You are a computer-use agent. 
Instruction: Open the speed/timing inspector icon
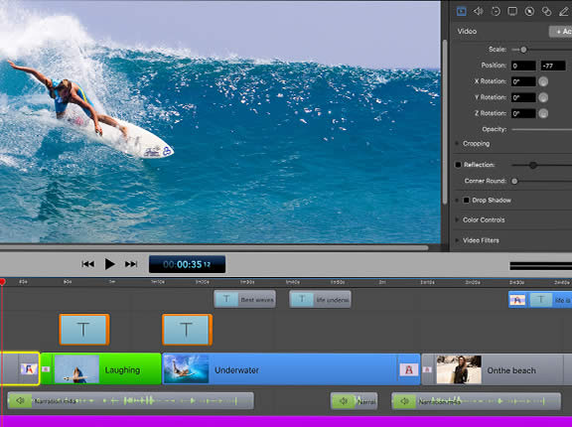[x=496, y=11]
